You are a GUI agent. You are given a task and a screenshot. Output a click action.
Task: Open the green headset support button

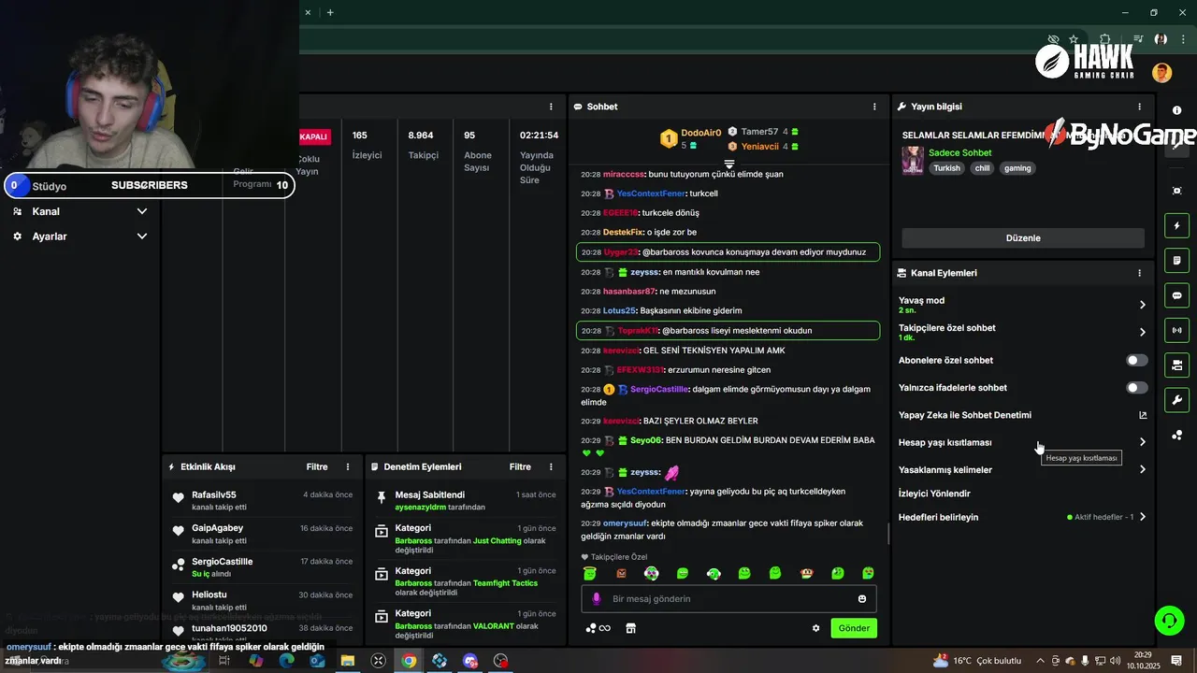pos(1168,620)
